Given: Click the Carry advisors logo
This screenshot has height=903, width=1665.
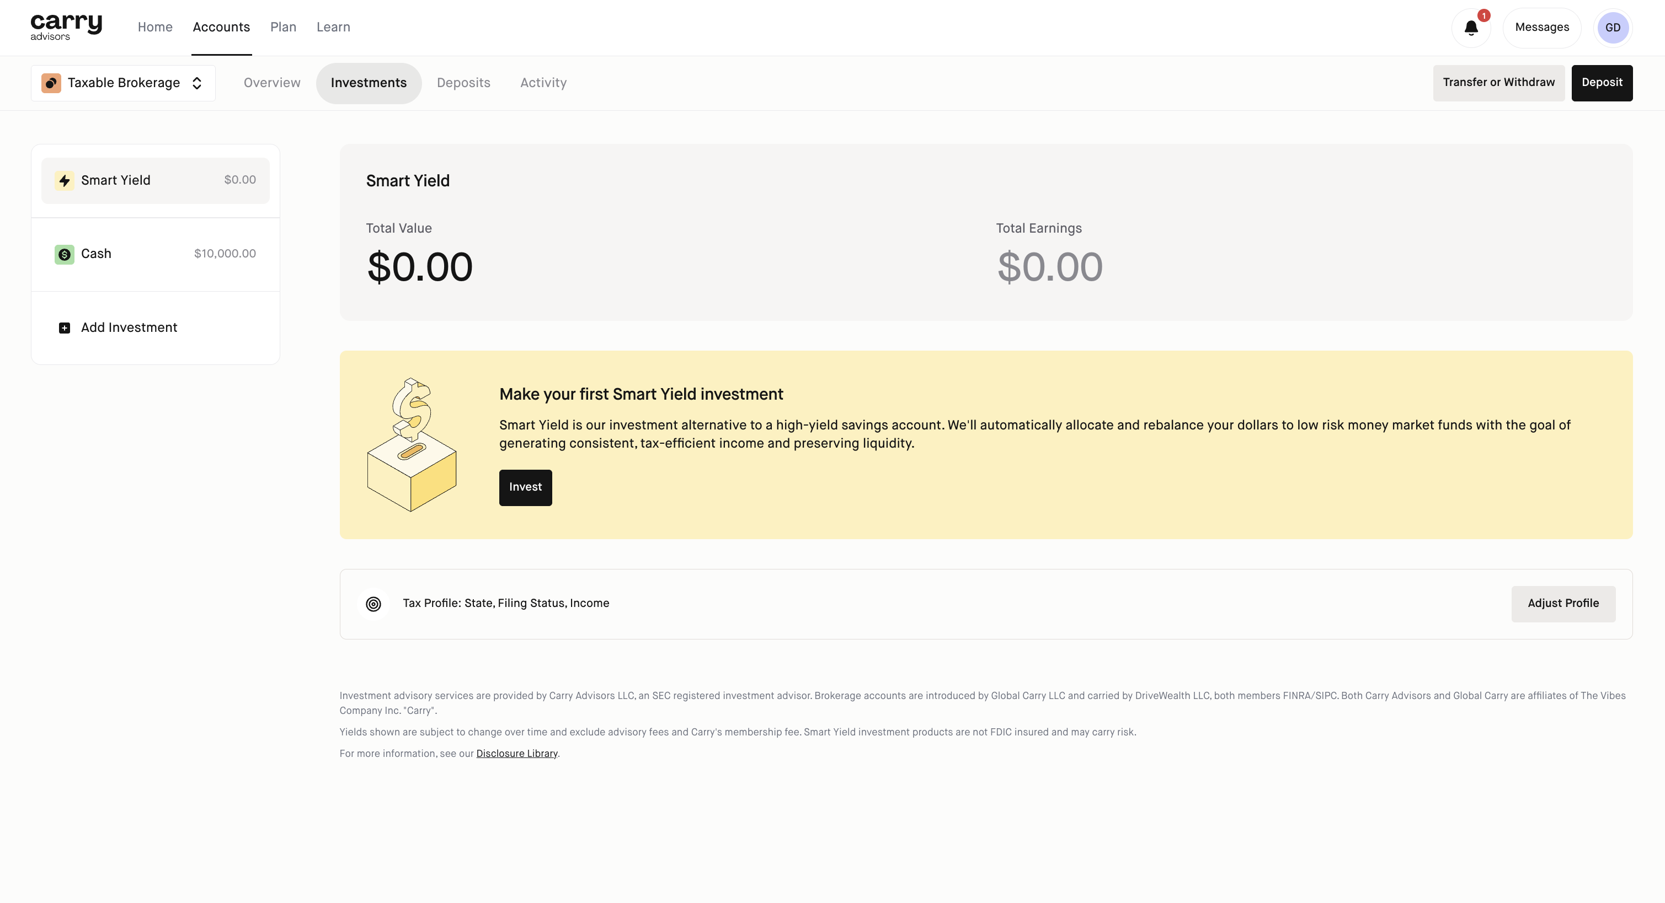Looking at the screenshot, I should [x=66, y=27].
